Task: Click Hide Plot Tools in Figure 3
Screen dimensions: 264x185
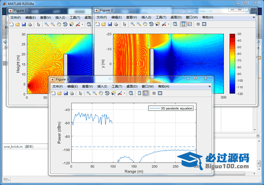Action: coord(154,93)
